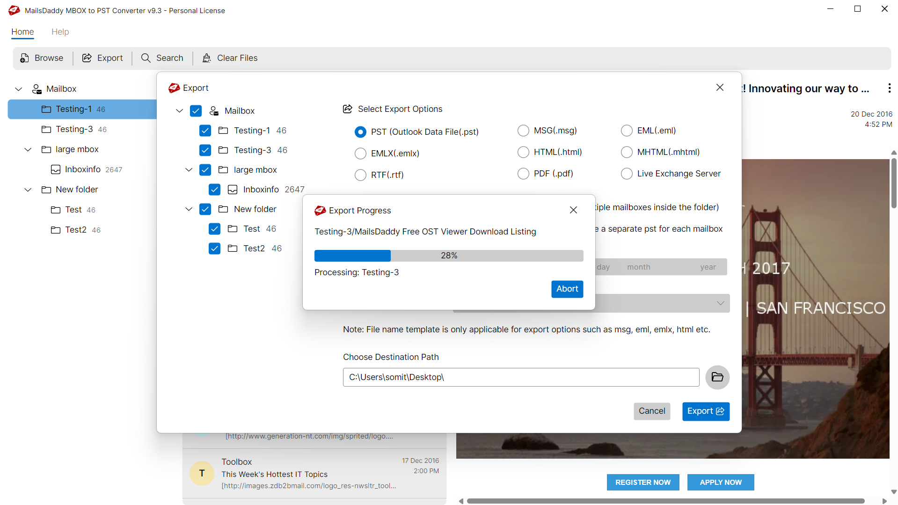Click the Select Export Options icon
This screenshot has width=898, height=505.
click(347, 109)
